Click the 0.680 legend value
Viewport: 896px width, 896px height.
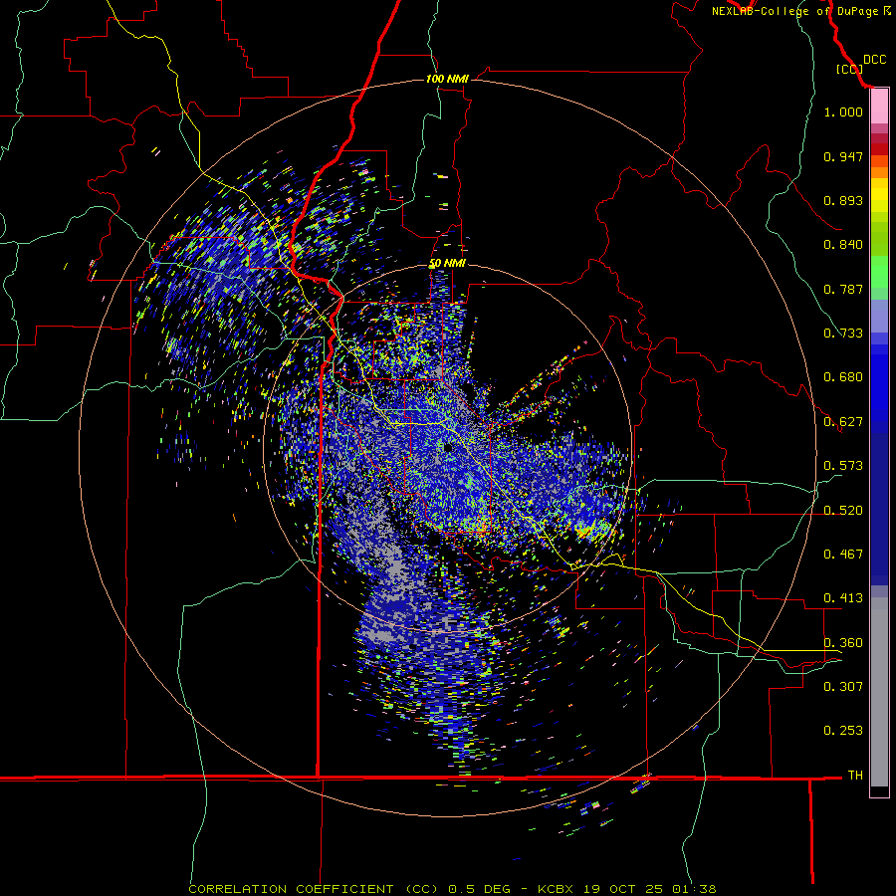tap(843, 377)
